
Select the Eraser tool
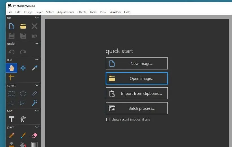tap(34, 135)
